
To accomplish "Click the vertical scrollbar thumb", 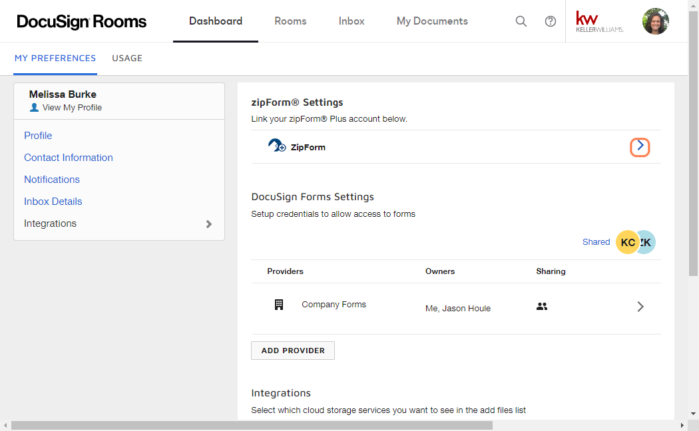I will pyautogui.click(x=693, y=142).
